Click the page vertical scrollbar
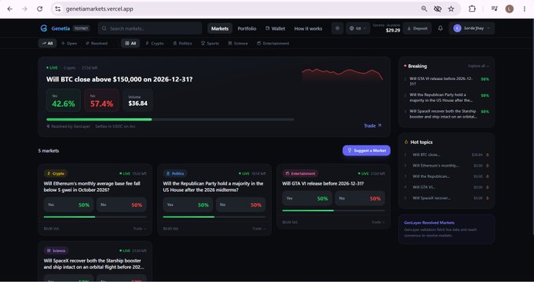Image resolution: width=534 pixels, height=282 pixels. click(532, 126)
